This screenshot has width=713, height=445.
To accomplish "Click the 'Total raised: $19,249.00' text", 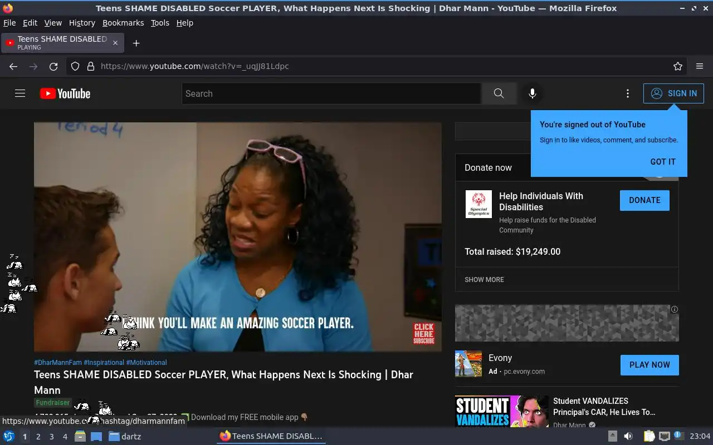I will coord(512,251).
